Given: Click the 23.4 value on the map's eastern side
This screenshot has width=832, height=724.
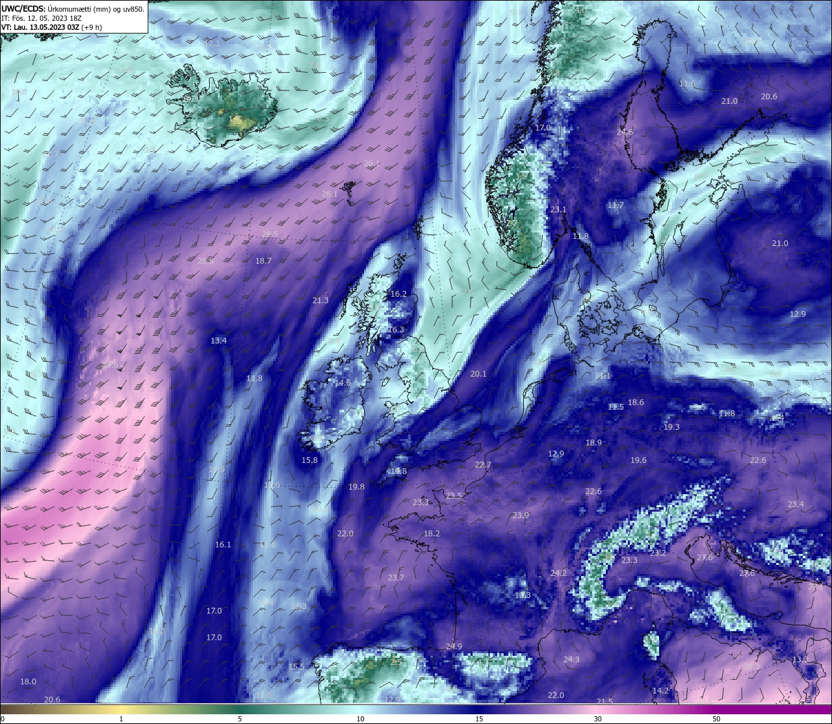Looking at the screenshot, I should [x=796, y=505].
